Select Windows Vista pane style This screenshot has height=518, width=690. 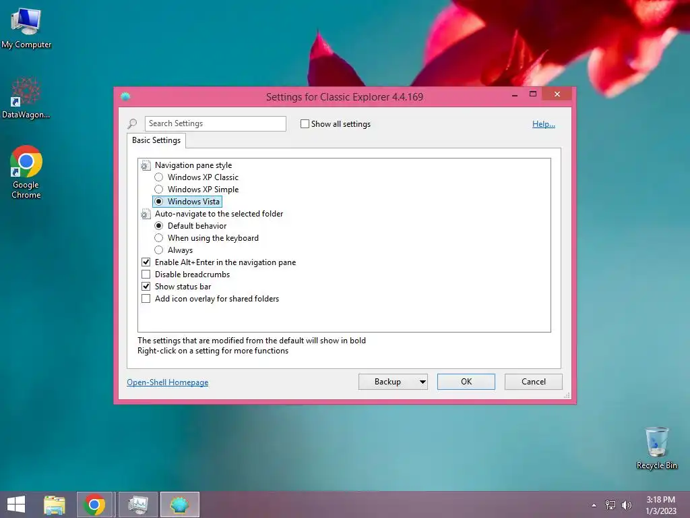[187, 201]
